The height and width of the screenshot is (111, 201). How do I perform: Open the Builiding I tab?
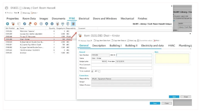pyautogui.click(x=116, y=46)
